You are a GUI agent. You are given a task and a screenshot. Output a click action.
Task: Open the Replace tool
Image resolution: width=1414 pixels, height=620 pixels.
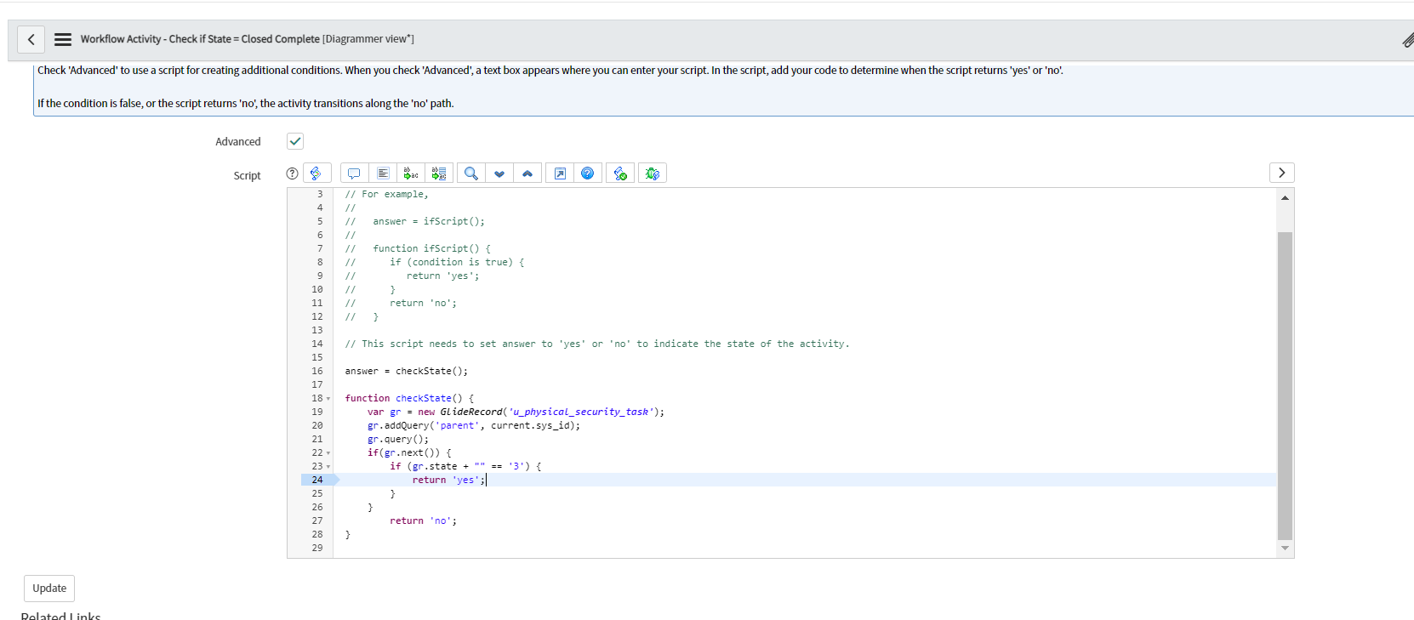(411, 173)
